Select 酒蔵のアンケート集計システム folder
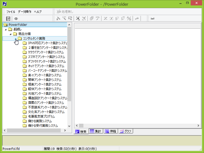The width and height of the screenshot is (204, 153). [x=46, y=103]
